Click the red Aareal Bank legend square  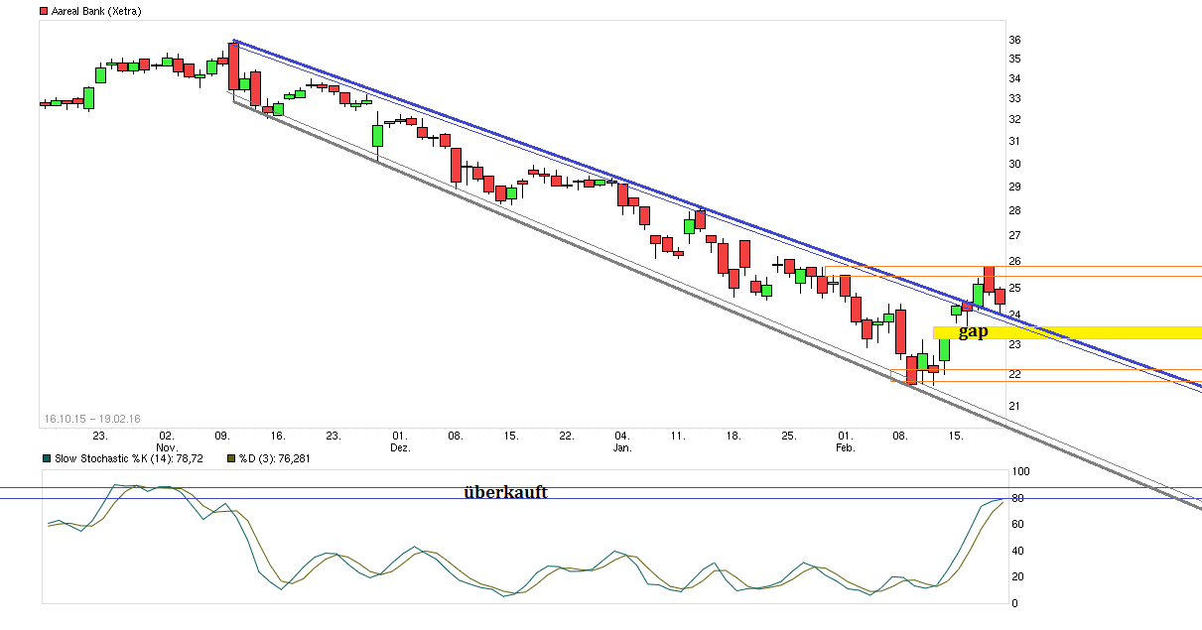tap(45, 11)
